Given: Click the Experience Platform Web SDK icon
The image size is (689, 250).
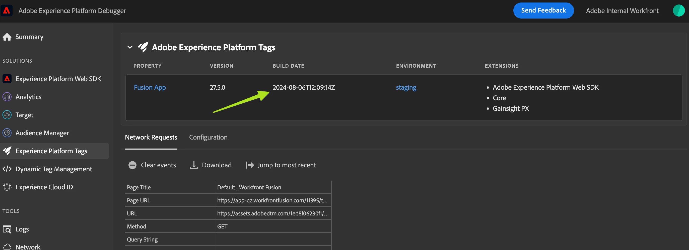Looking at the screenshot, I should tap(7, 79).
